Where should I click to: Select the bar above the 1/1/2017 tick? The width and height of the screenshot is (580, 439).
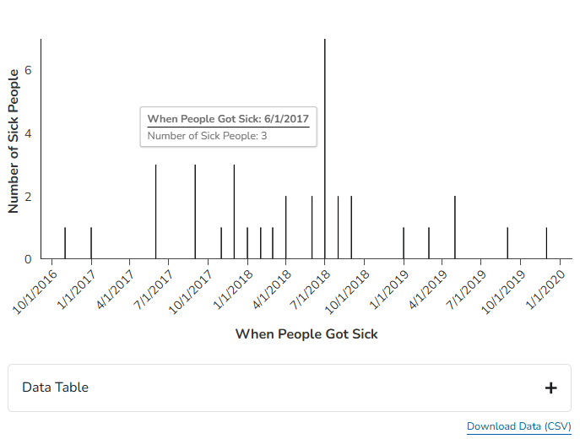91,243
